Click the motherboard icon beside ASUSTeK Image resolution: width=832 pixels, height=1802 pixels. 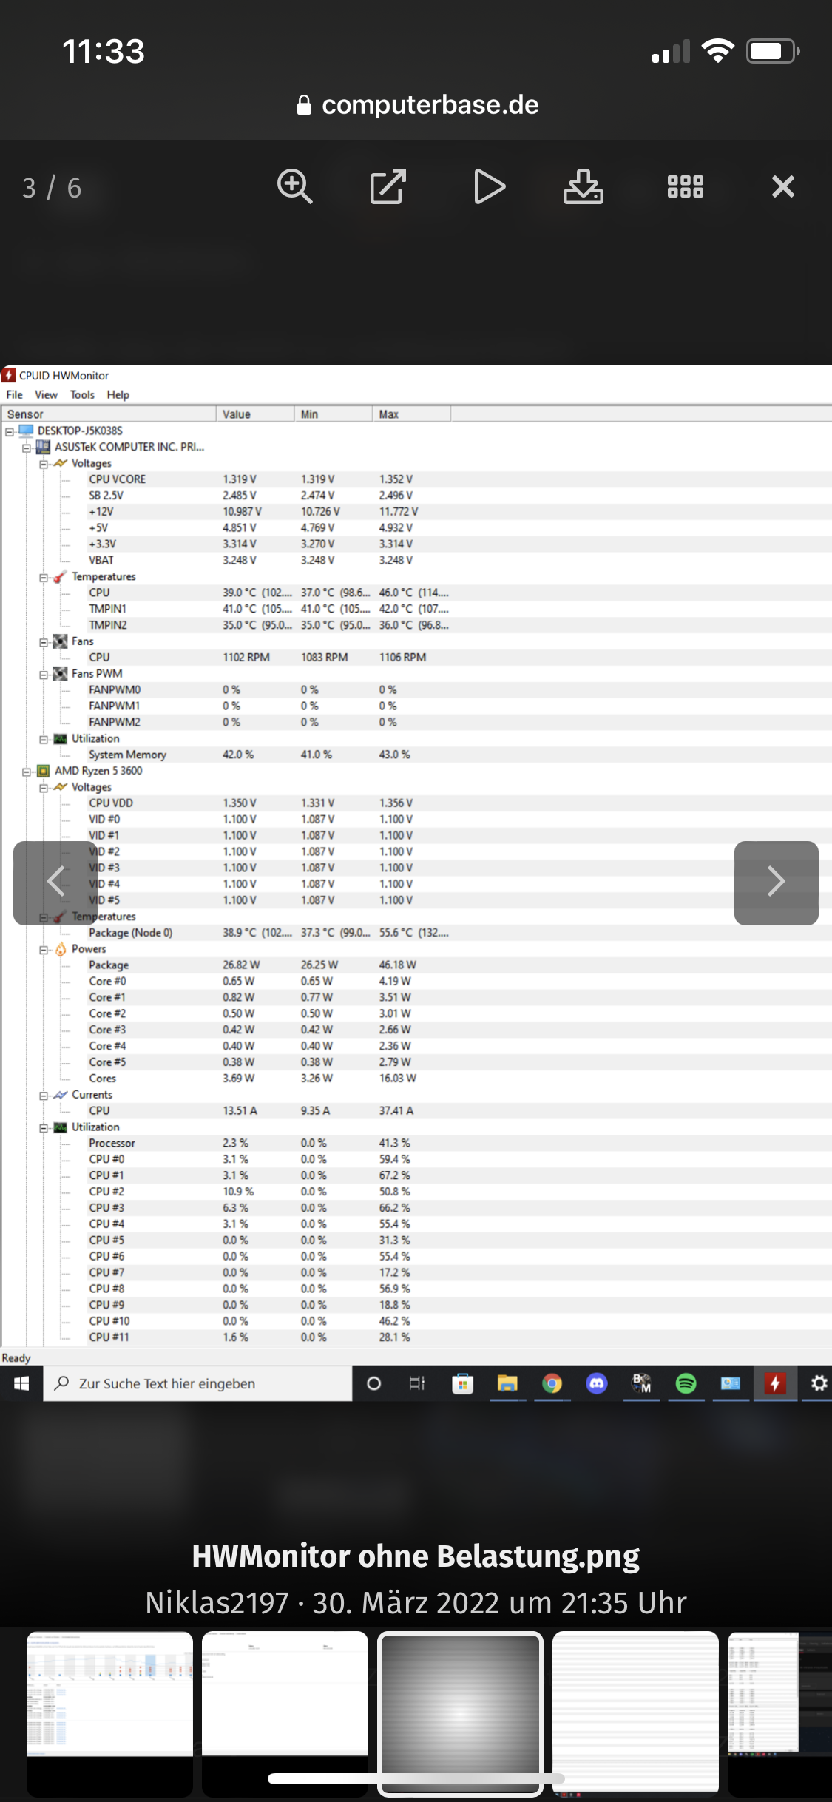click(x=43, y=447)
